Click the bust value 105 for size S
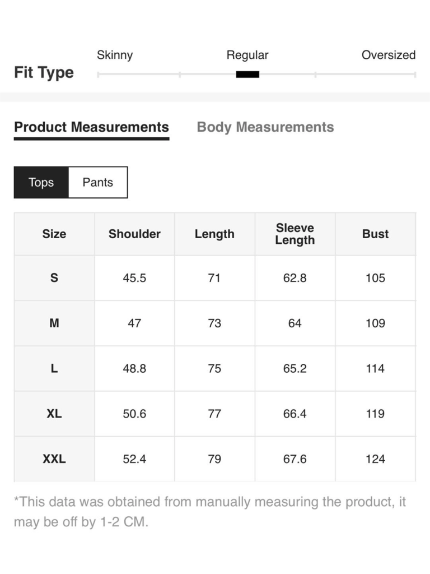430x574 pixels. tap(376, 278)
